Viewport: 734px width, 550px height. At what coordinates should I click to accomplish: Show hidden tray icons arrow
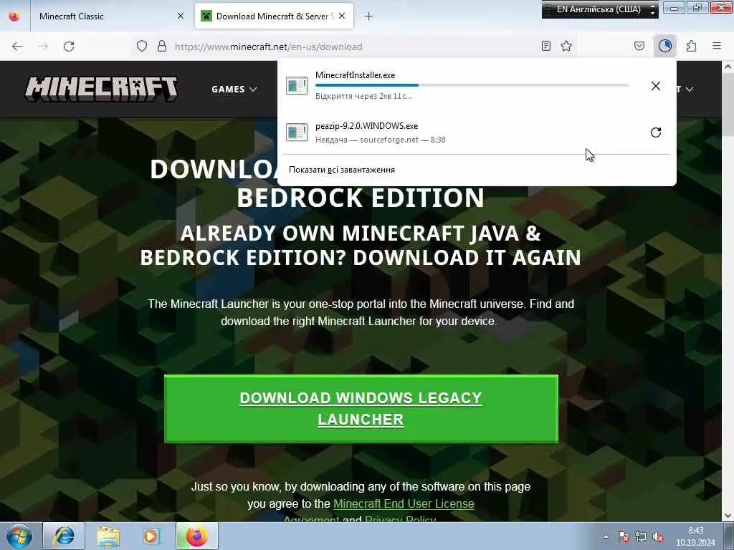(x=606, y=537)
